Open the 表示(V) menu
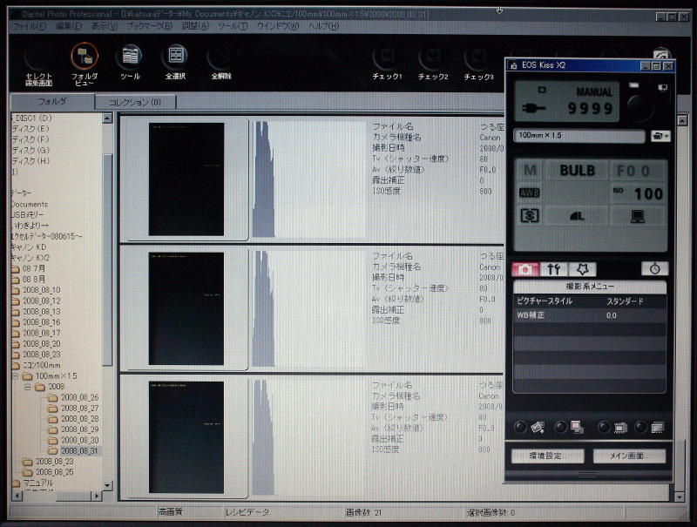 (105, 26)
